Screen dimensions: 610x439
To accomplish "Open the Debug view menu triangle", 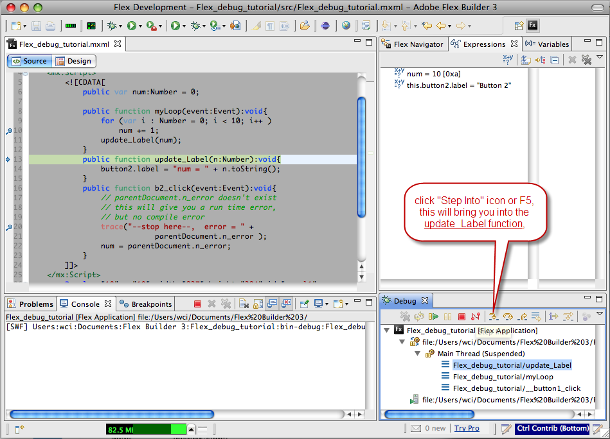I will click(601, 314).
